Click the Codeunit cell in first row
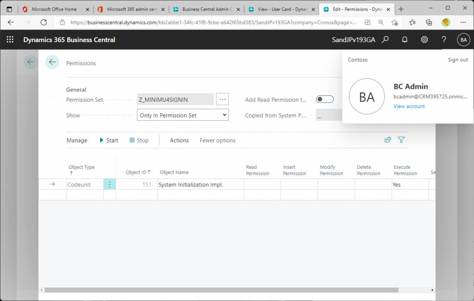Screen dimensions: 474x301 (x=85, y=184)
